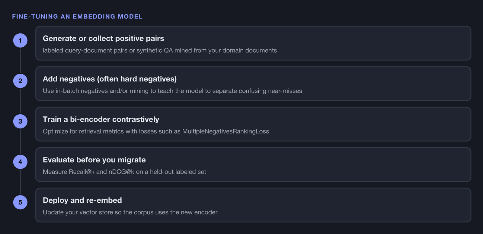Click the connector line between steps 4 and 5

(x=20, y=182)
